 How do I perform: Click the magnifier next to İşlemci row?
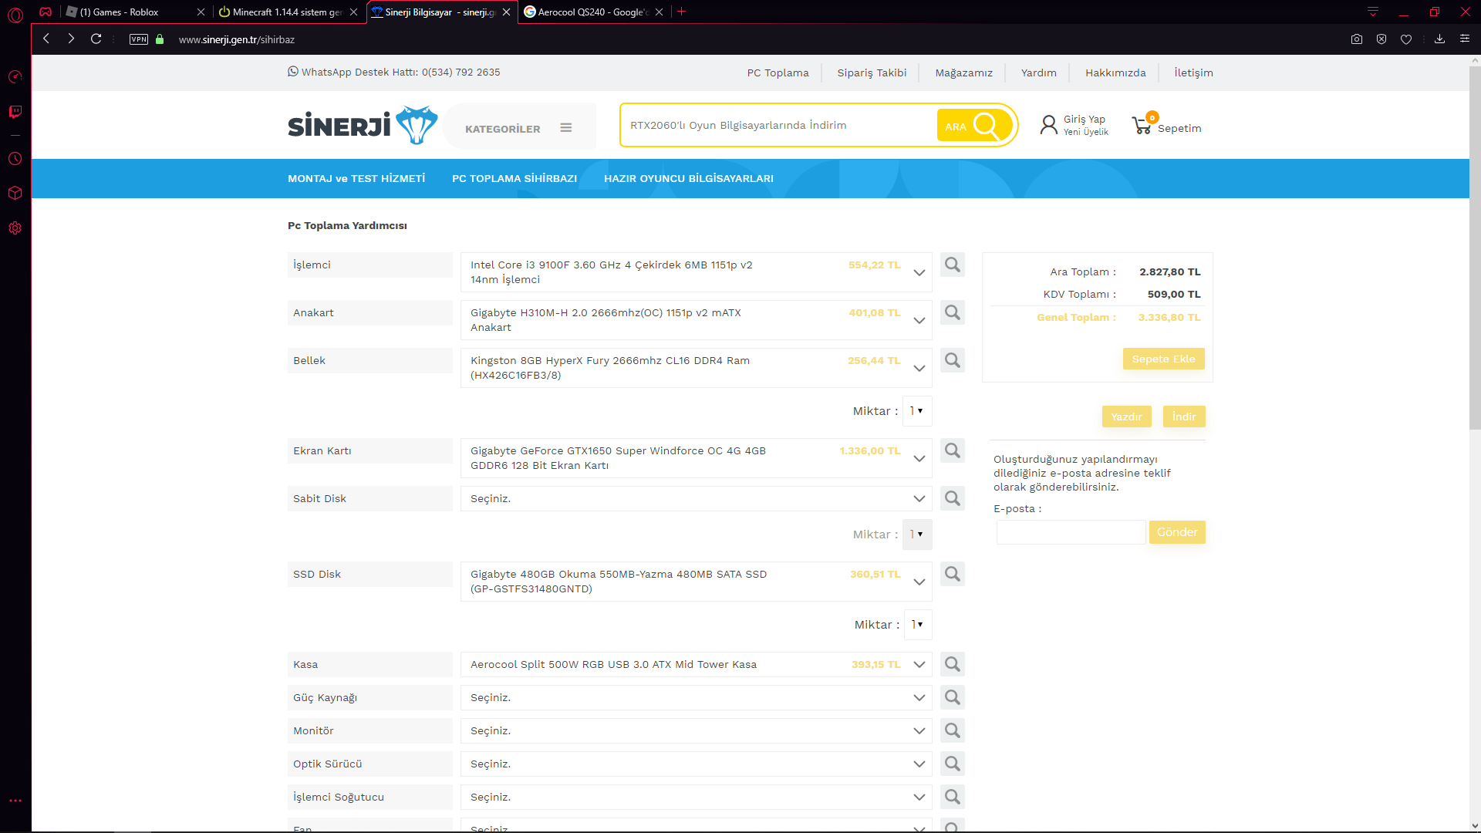point(953,265)
